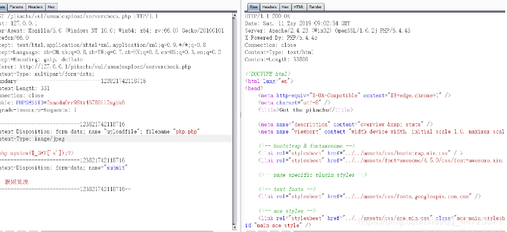
Task: Click the response Connection: close header
Action: [x=270, y=45]
